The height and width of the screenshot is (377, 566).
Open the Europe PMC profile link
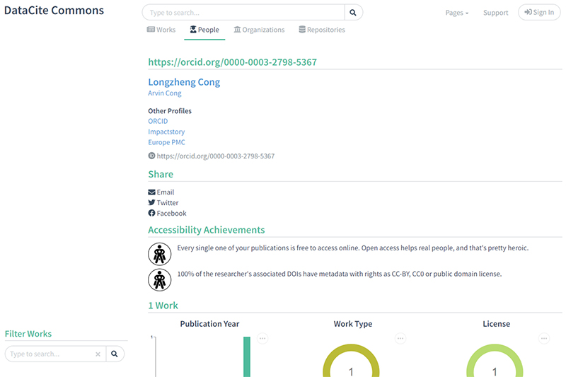(166, 142)
